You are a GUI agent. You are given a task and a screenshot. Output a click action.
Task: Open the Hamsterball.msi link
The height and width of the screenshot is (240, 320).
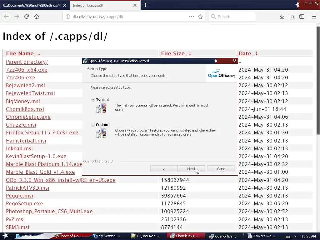26,141
